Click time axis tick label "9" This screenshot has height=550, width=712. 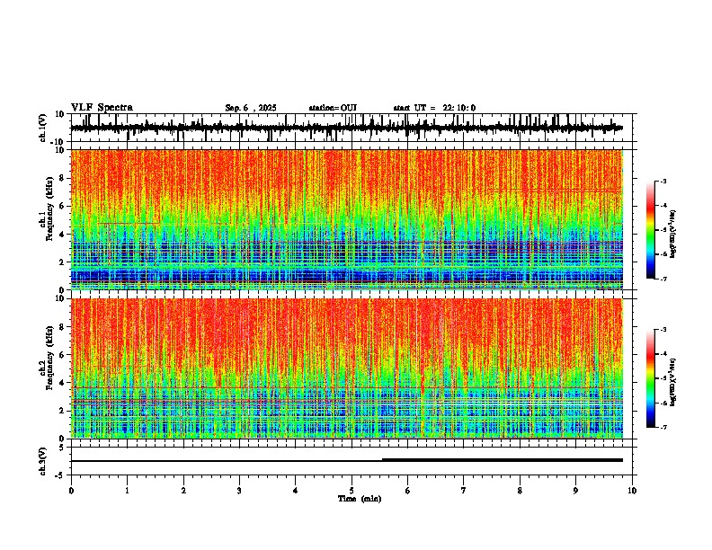[575, 491]
